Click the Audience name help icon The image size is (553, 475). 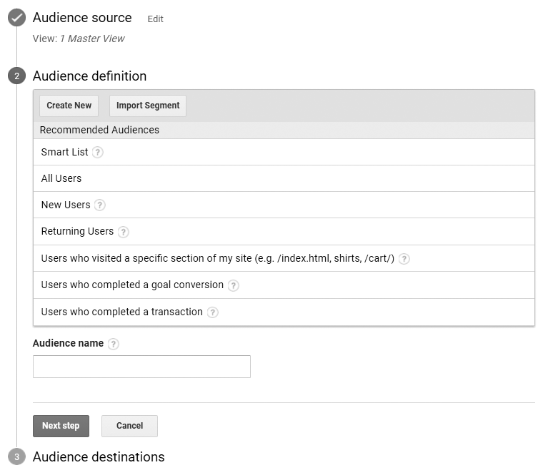pyautogui.click(x=113, y=344)
